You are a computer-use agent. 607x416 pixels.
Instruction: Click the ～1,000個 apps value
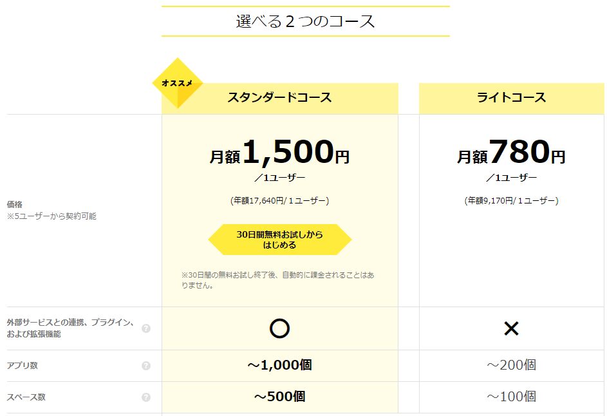point(279,365)
